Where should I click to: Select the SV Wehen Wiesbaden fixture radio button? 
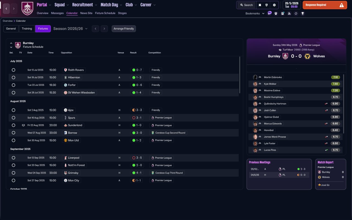pos(13,93)
